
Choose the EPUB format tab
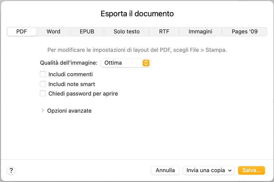pyautogui.click(x=87, y=32)
